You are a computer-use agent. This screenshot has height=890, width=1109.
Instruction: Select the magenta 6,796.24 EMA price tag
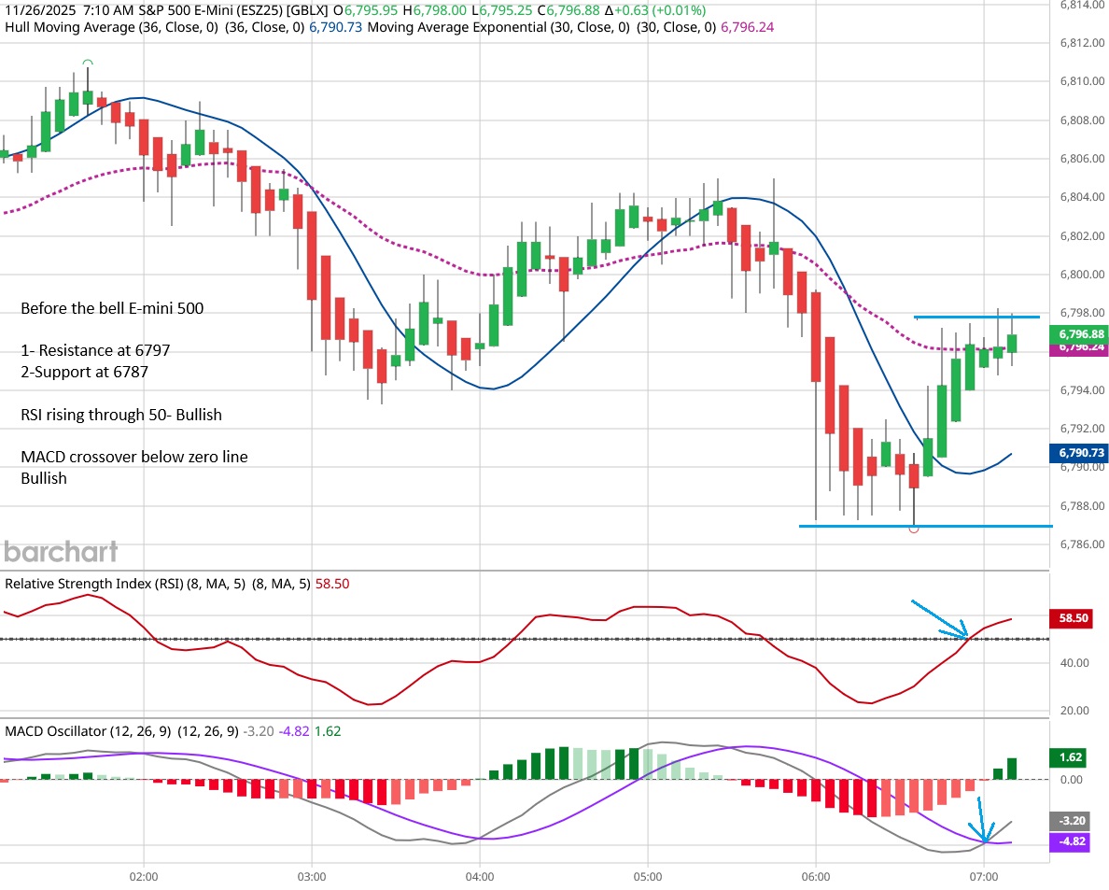pyautogui.click(x=1078, y=347)
